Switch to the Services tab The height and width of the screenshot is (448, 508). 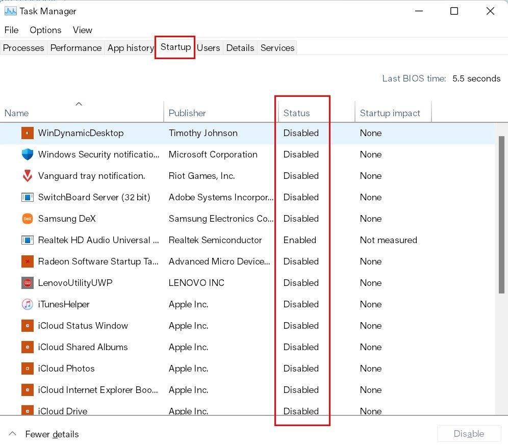click(x=277, y=48)
